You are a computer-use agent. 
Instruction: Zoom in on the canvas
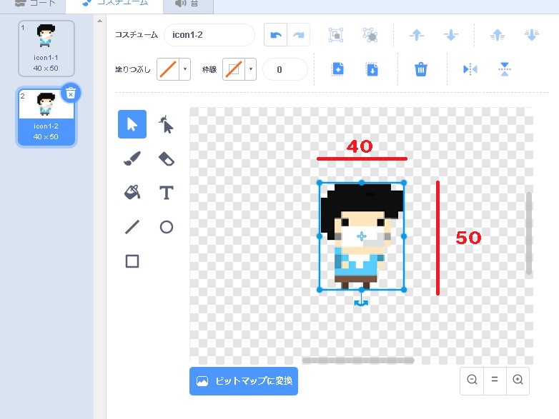(518, 380)
